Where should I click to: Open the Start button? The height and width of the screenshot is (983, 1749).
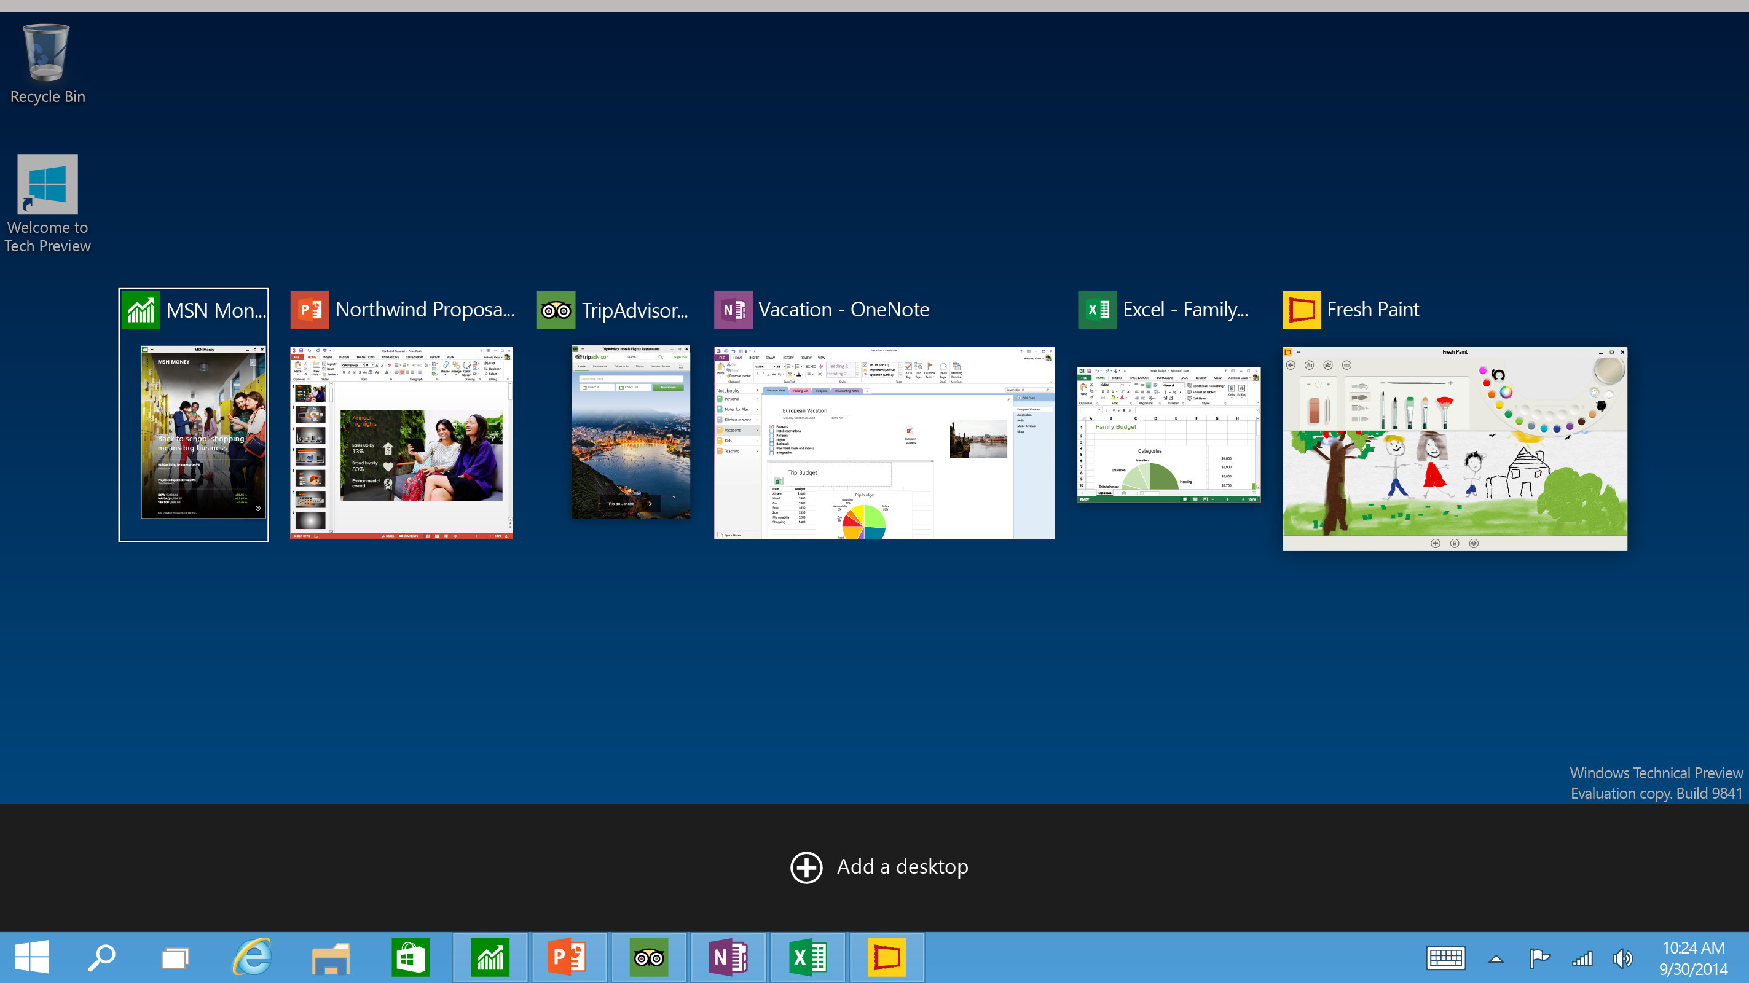[x=31, y=957]
